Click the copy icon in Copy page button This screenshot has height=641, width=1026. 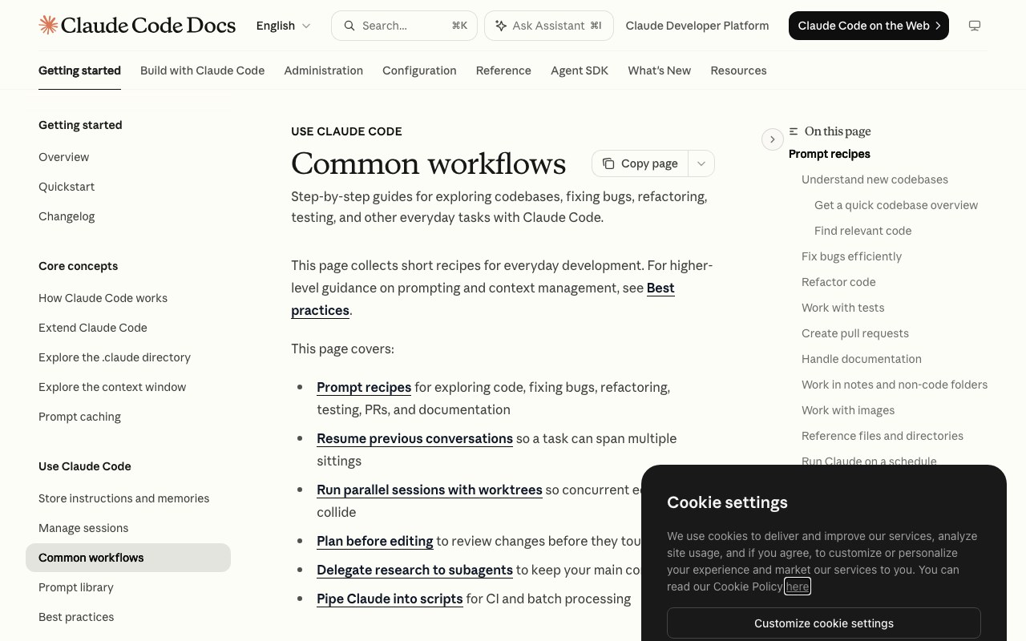[608, 163]
